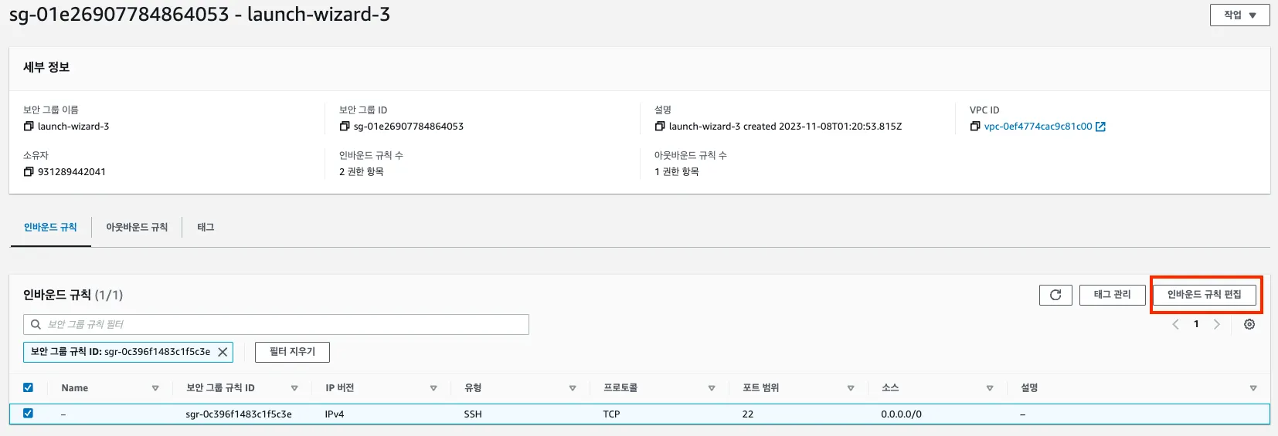
Task: Copy the VPC ID value
Action: pos(975,127)
